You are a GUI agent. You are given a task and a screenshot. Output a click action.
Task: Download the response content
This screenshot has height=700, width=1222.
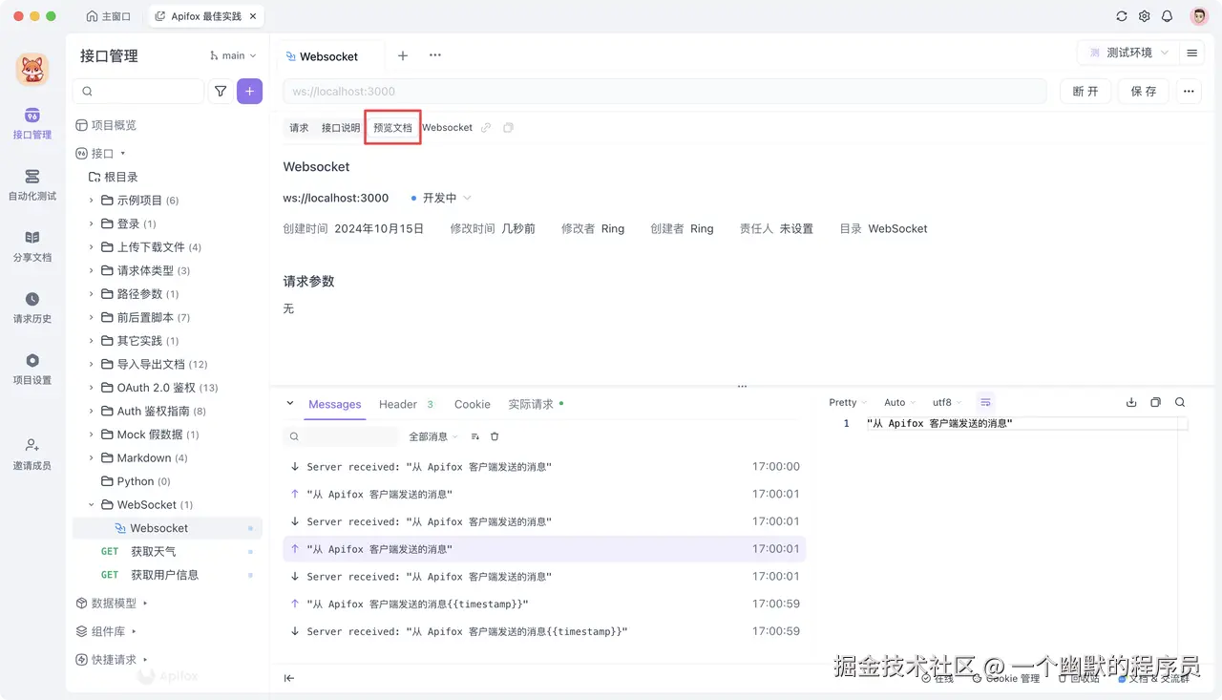coord(1131,402)
